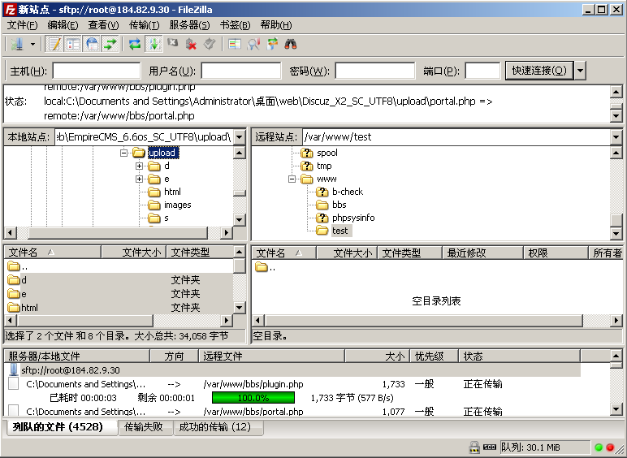Focus the 用户名(U) username field

pyautogui.click(x=241, y=71)
